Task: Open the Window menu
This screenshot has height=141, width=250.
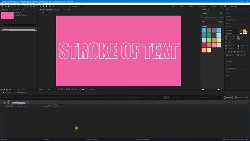Action: point(37,4)
